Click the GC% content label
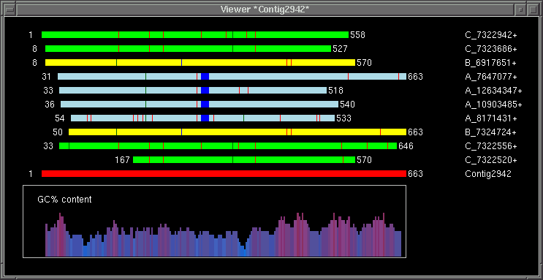Image resolution: width=543 pixels, height=280 pixels. [x=64, y=200]
